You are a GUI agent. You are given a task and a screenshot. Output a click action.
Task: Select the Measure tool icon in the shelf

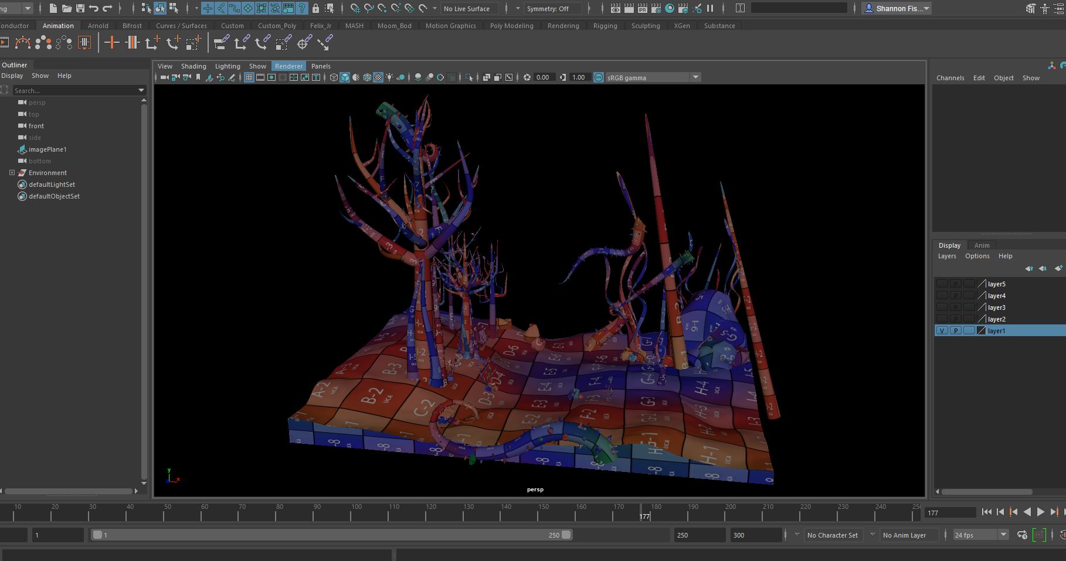(x=323, y=42)
